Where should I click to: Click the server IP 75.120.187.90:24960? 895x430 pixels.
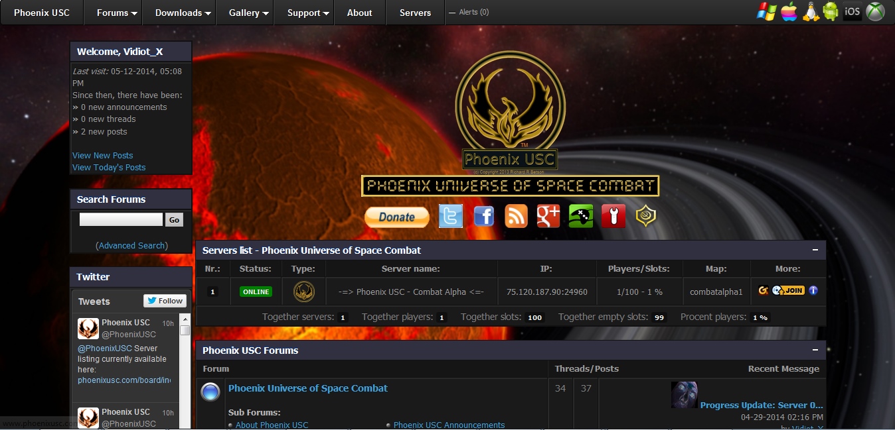[x=547, y=292]
